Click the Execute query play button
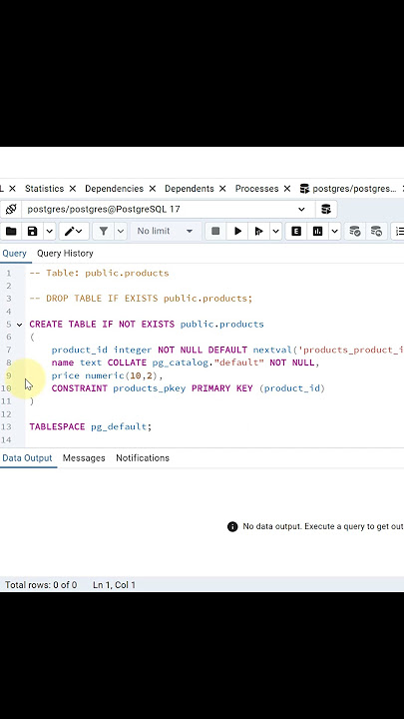This screenshot has height=719, width=404. click(237, 231)
